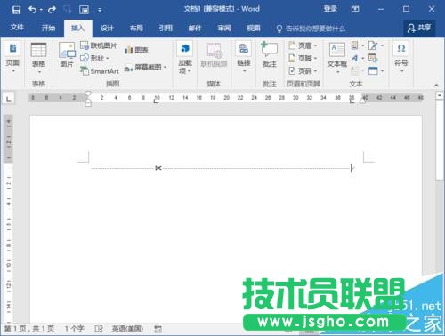Insert date and time icon
The image size is (445, 336).
pos(373,58)
